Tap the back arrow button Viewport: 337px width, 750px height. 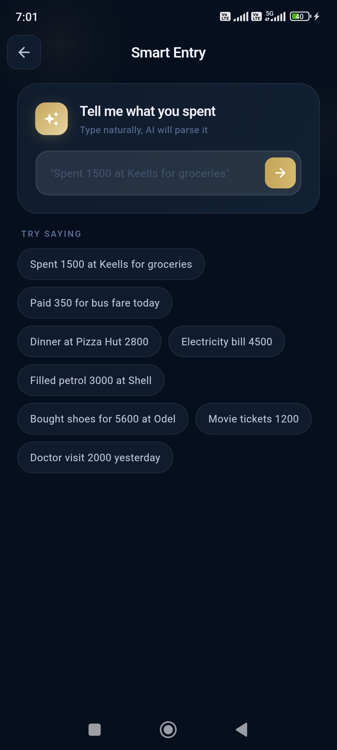[x=24, y=52]
